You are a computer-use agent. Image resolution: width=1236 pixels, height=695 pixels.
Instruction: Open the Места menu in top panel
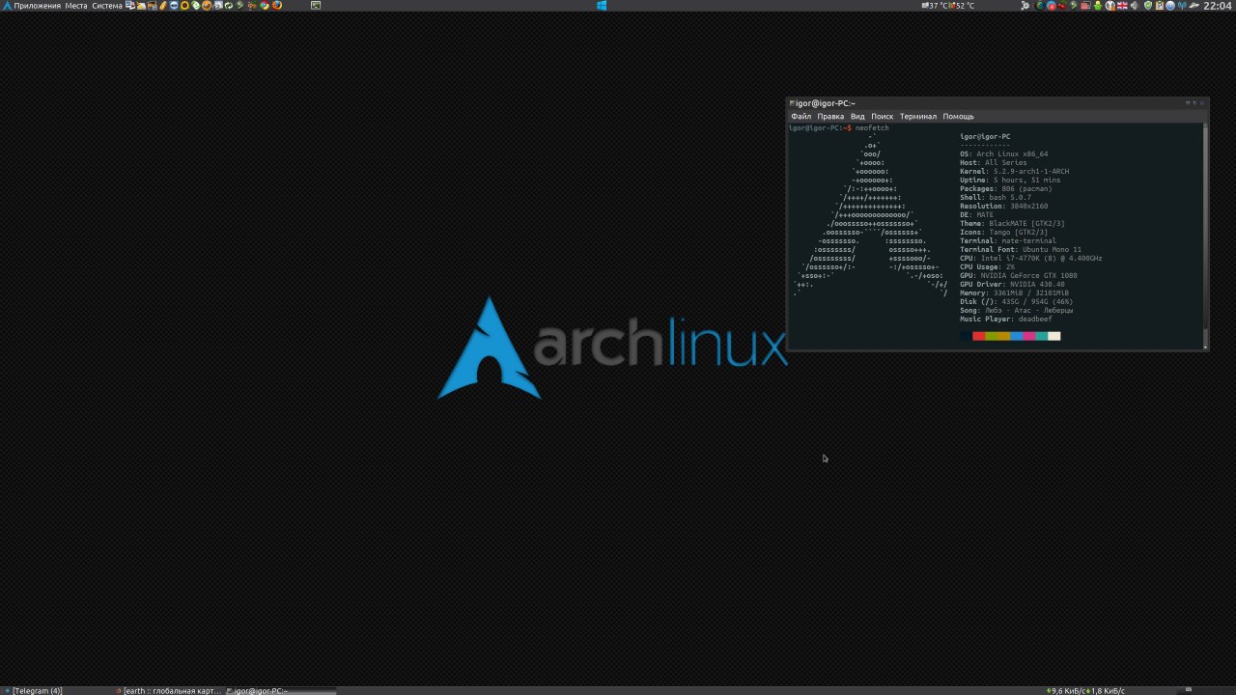tap(76, 6)
